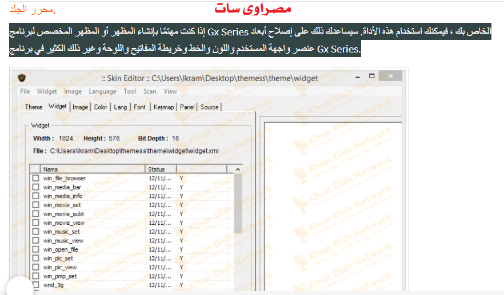The width and height of the screenshot is (504, 295).
Task: Select the win_media_info row name
Action: tap(63, 196)
